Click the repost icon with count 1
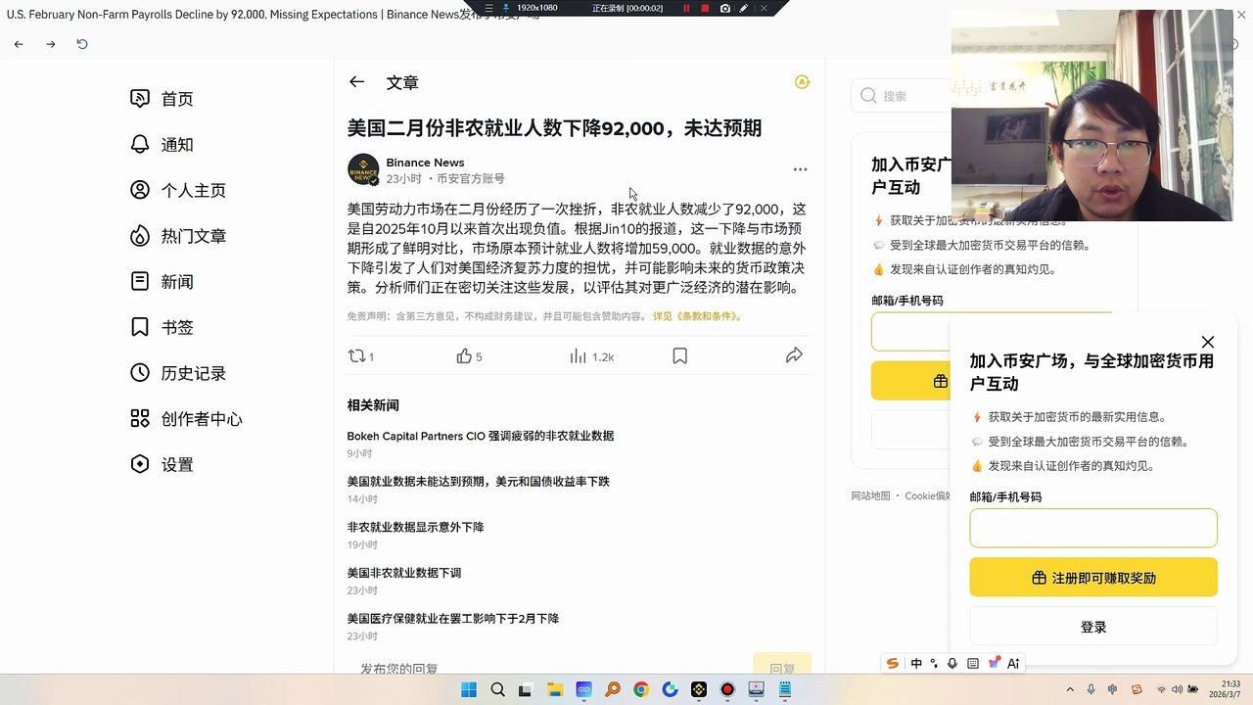The height and width of the screenshot is (705, 1253). (x=356, y=356)
